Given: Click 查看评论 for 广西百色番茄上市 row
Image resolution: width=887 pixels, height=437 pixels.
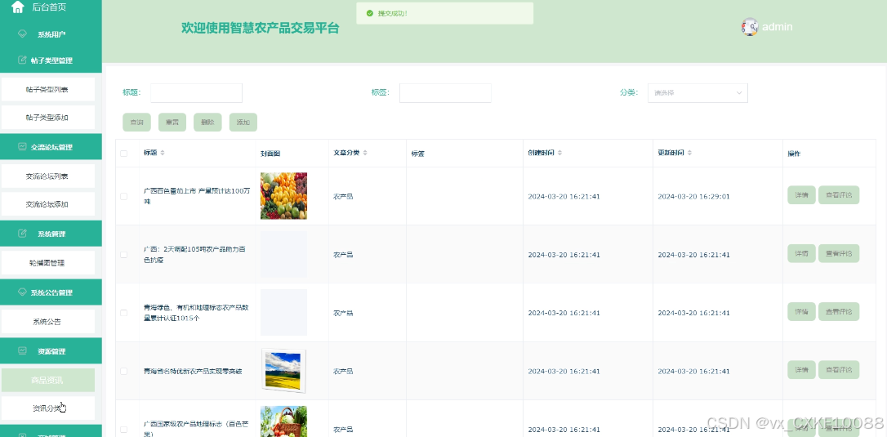Looking at the screenshot, I should (x=839, y=194).
